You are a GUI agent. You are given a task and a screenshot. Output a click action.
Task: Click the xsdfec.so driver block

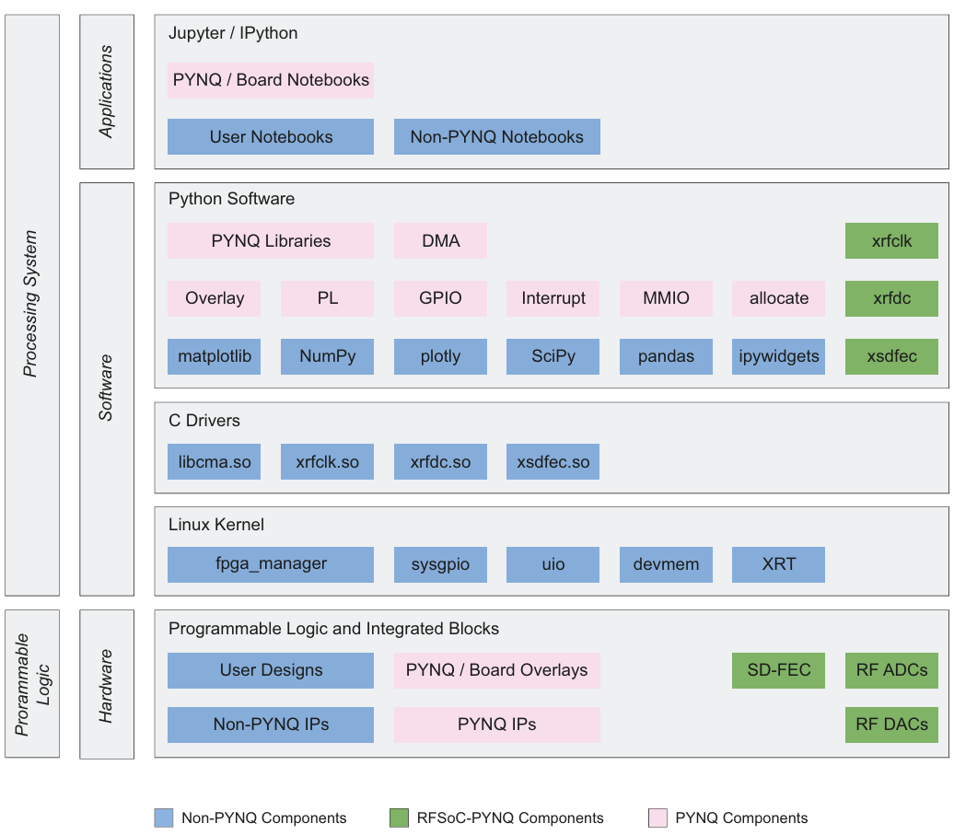(553, 461)
